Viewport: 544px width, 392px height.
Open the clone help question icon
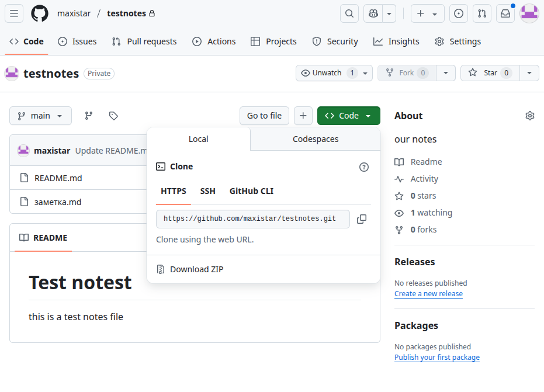click(364, 167)
